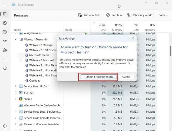Open the View dropdown menu
The width and height of the screenshot is (172, 131).
[164, 15]
